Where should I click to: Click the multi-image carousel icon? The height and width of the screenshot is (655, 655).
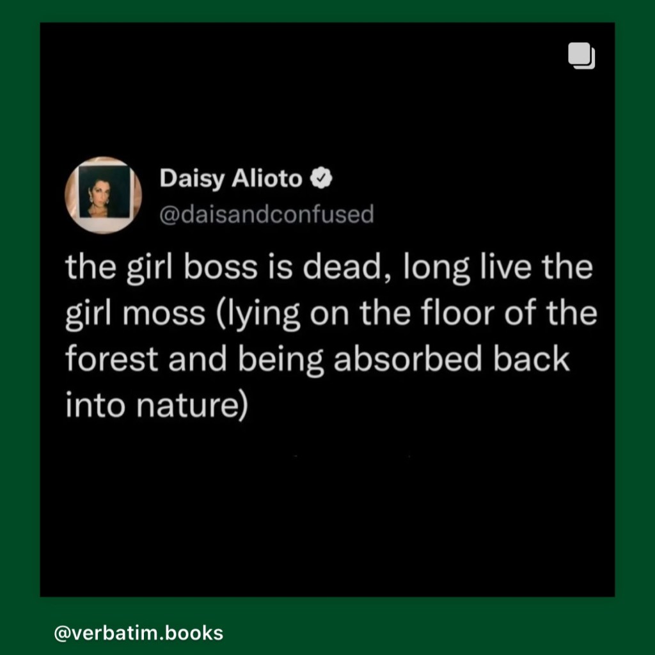[x=581, y=56]
